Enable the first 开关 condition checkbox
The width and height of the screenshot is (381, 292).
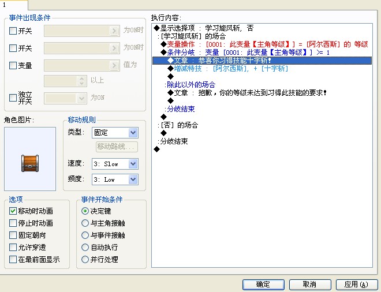point(13,31)
